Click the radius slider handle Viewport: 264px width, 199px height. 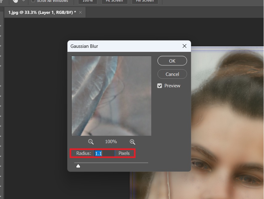point(78,166)
